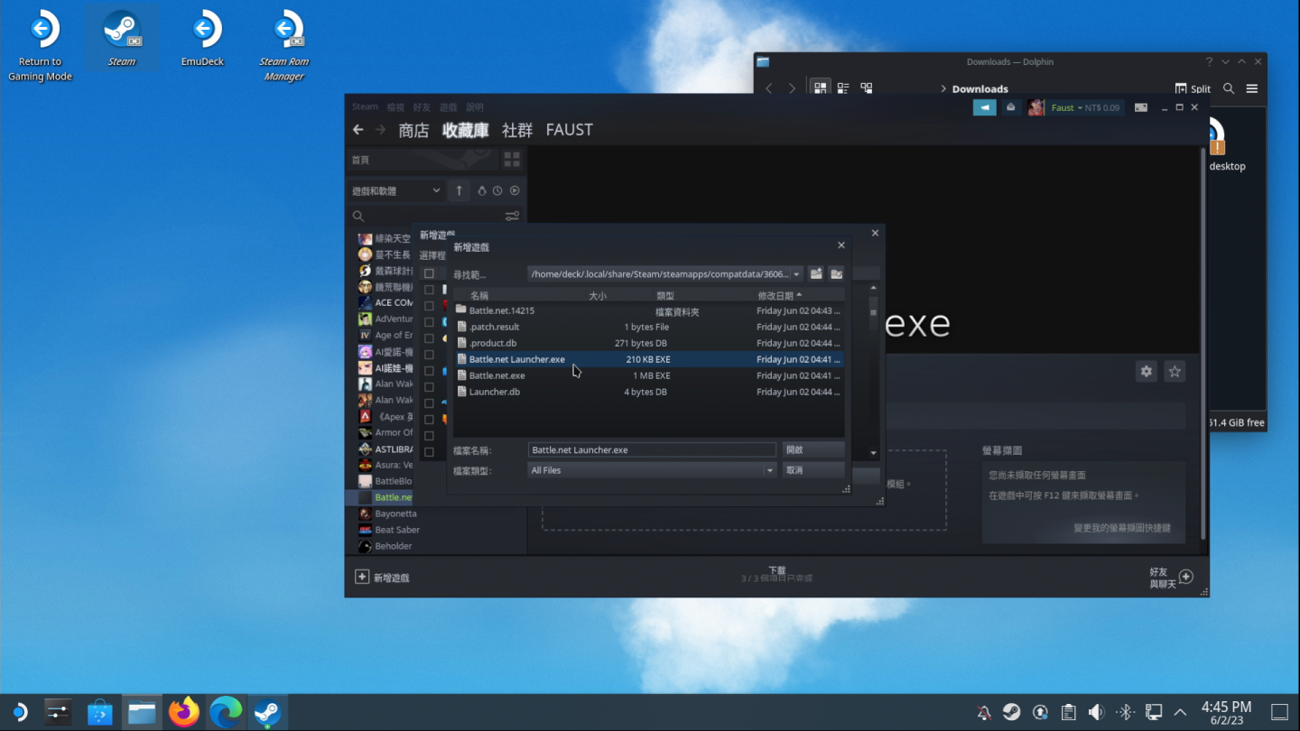Image resolution: width=1300 pixels, height=731 pixels.
Task: Open the Steam menu
Action: click(x=365, y=106)
